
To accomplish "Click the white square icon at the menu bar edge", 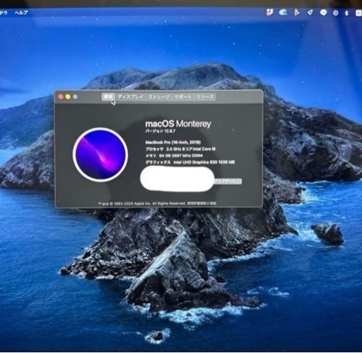I will tap(358, 13).
